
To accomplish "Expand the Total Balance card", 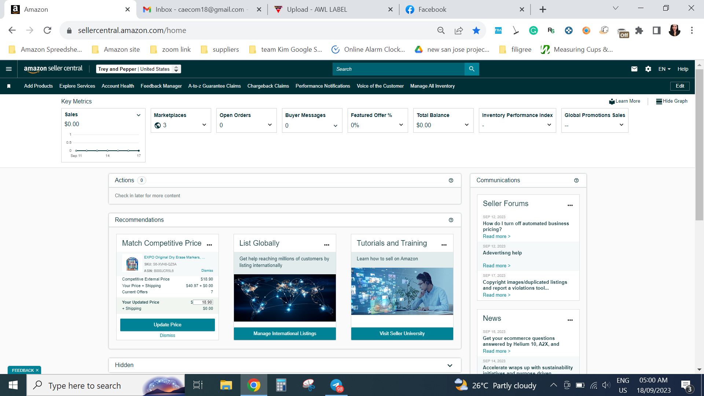I will coord(467,125).
